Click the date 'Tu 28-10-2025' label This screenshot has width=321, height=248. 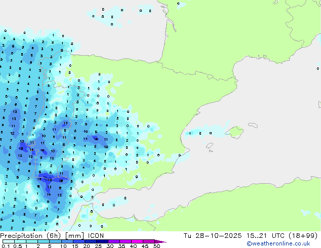213,236
